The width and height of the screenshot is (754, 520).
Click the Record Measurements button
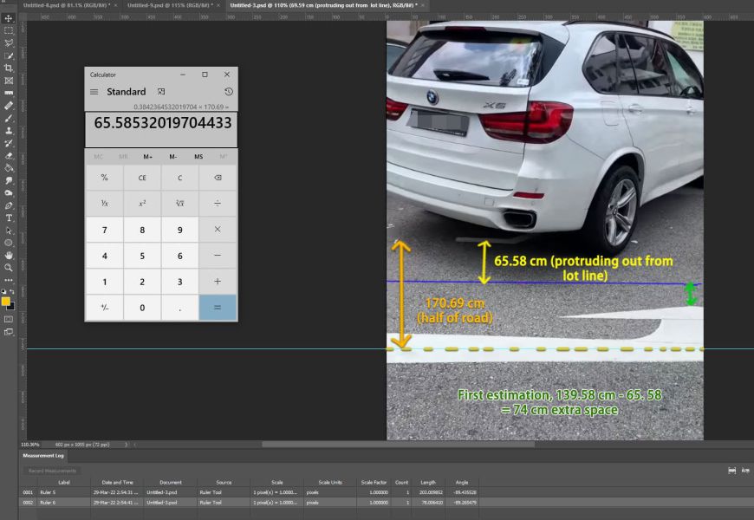52,471
